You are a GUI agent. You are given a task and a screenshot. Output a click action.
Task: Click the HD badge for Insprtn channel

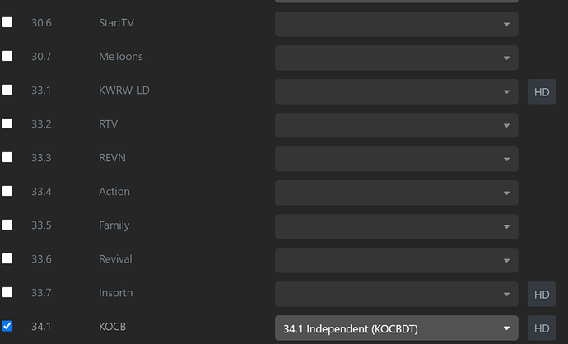(542, 294)
